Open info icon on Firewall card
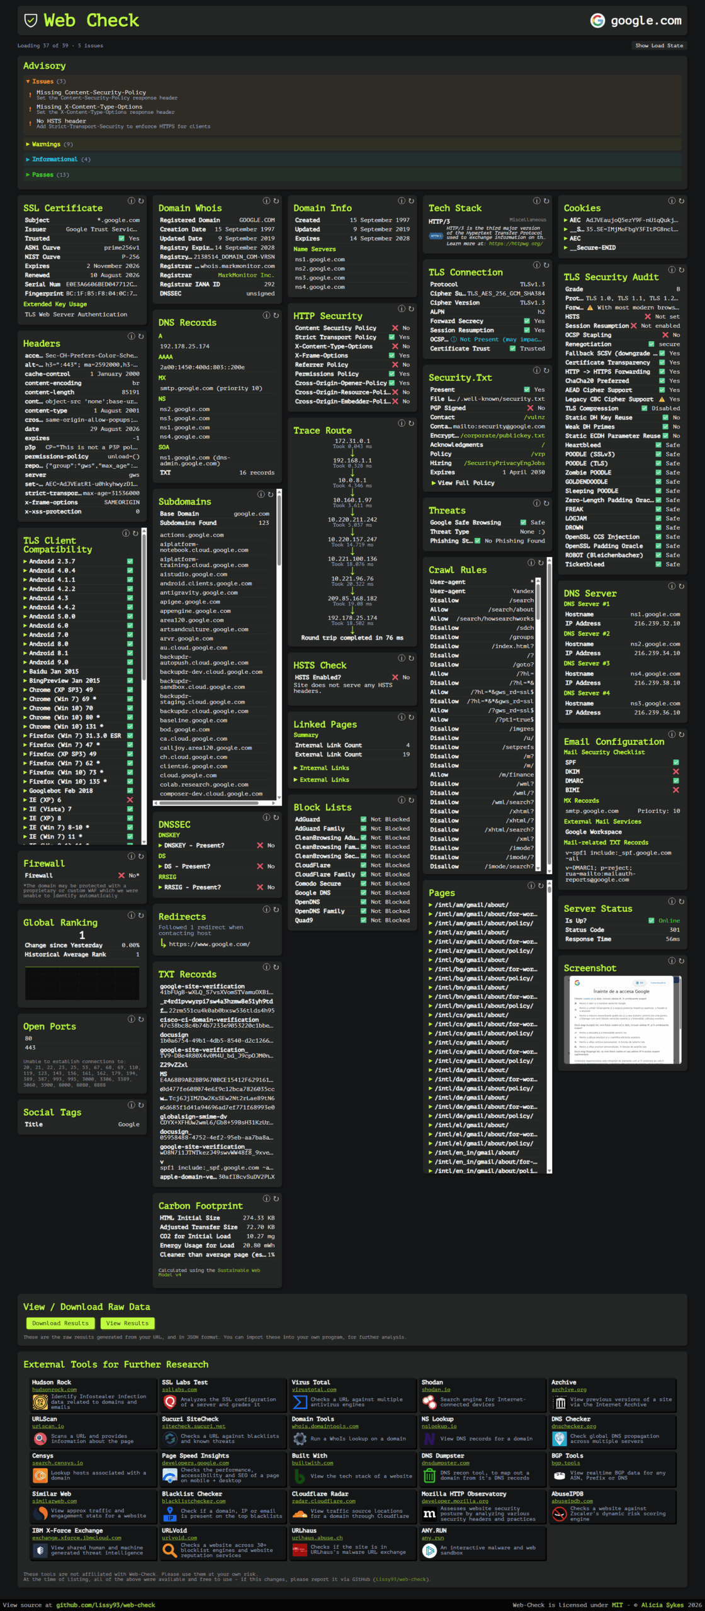 [x=131, y=856]
